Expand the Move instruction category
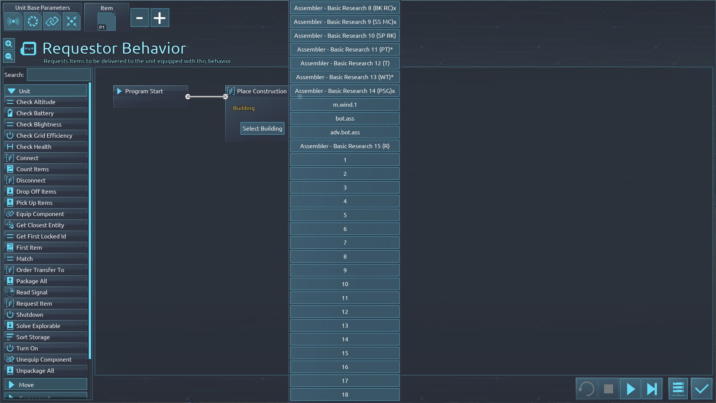 point(45,384)
